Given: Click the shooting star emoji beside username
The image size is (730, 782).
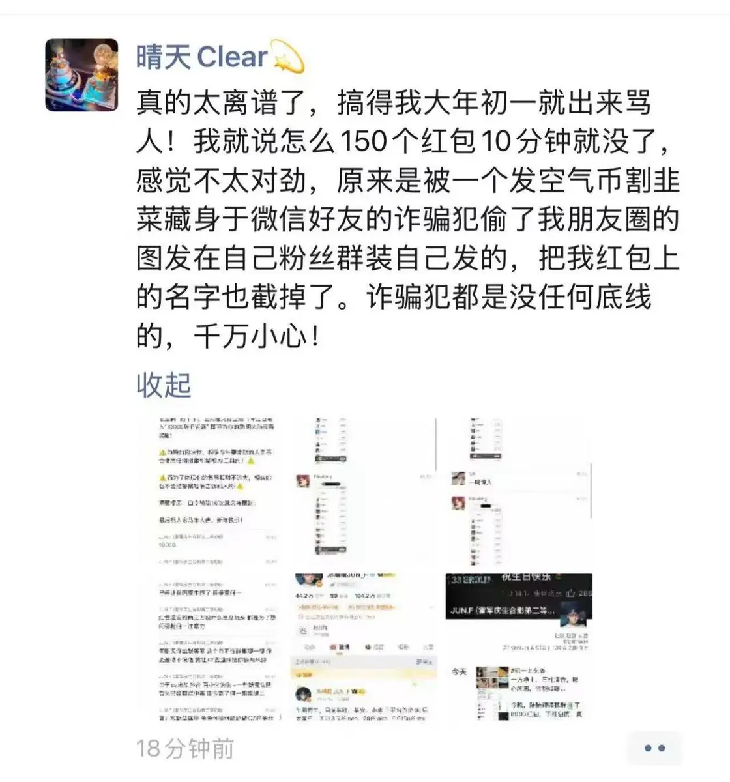Looking at the screenshot, I should click(x=287, y=57).
